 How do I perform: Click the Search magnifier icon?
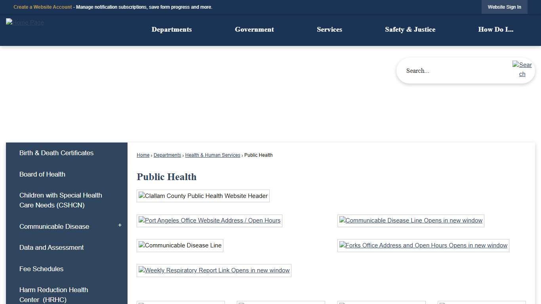[x=522, y=69]
